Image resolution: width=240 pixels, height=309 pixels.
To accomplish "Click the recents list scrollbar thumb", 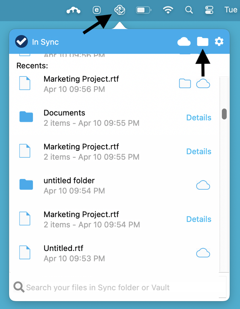I will [224, 114].
